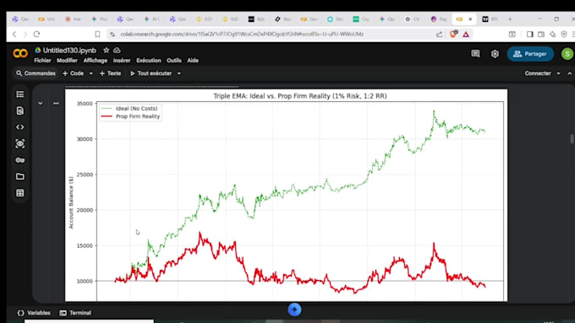Open the Modifier menu
The height and width of the screenshot is (323, 575).
coord(67,61)
